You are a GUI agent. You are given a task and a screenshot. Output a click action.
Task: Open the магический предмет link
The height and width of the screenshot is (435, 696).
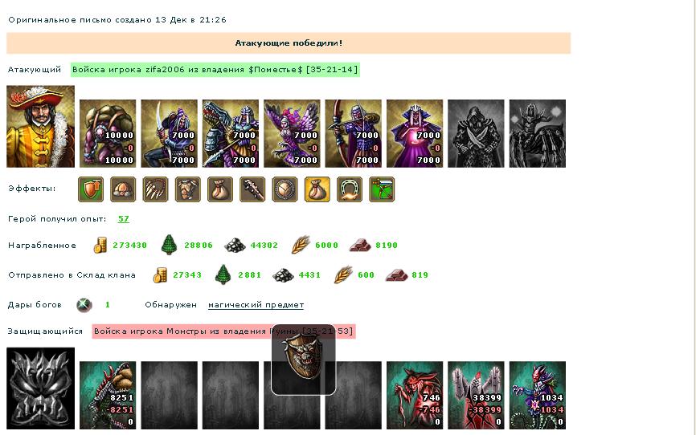pyautogui.click(x=256, y=305)
